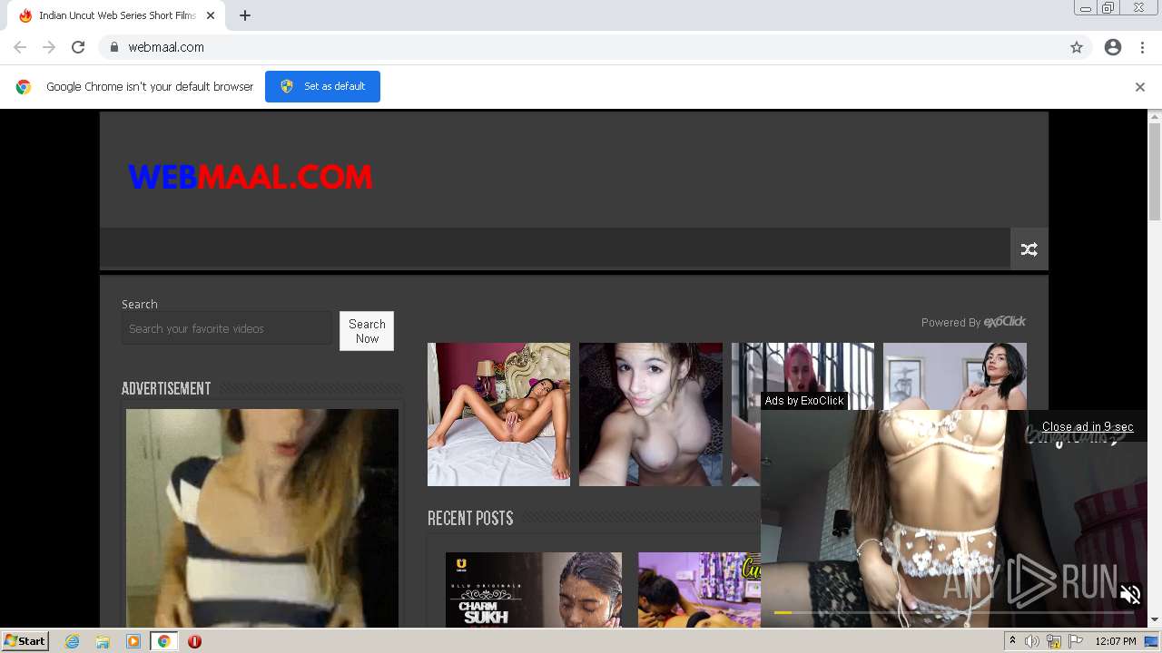Set Chrome as default browser
Screen dimensions: 1162x653
(x=322, y=86)
